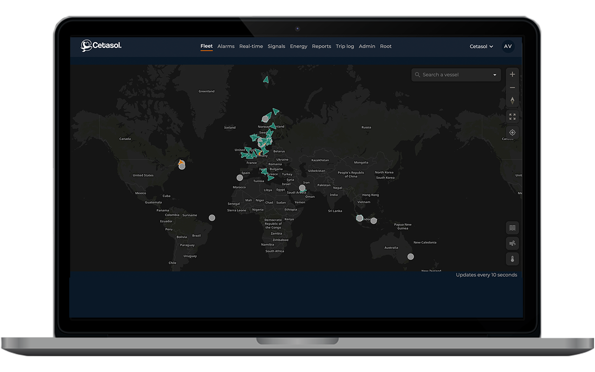Select the green vessel between Italy and Greece
Image resolution: width=595 pixels, height=372 pixels.
[264, 171]
